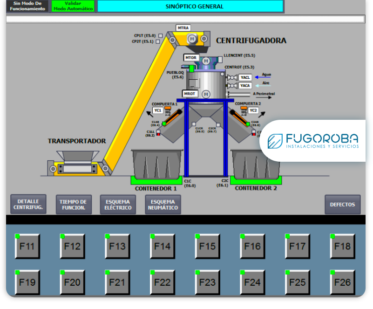
Task: Select the YACA air valve icon
Action: tap(231, 86)
